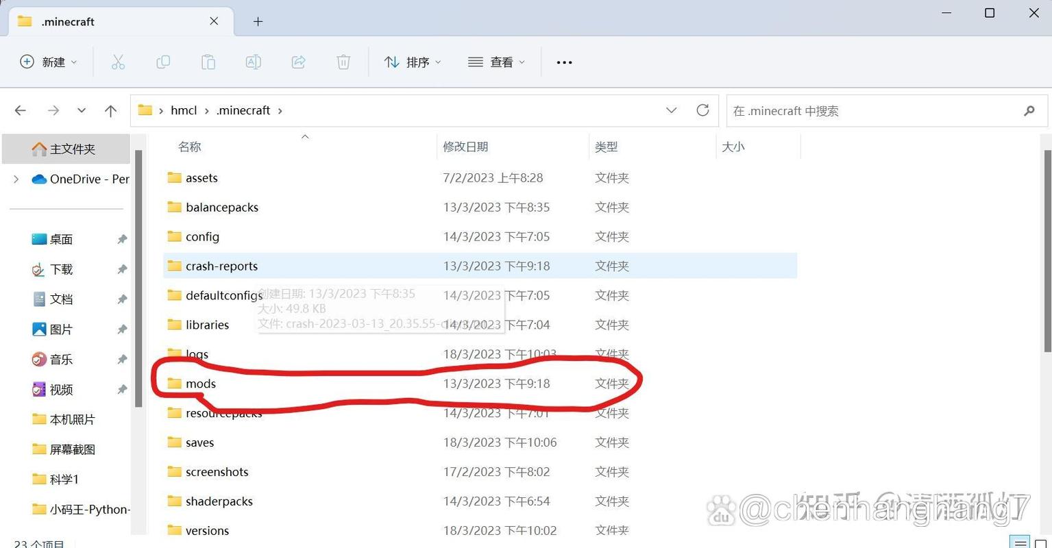Refresh the folder view
The image size is (1052, 548).
pos(702,110)
